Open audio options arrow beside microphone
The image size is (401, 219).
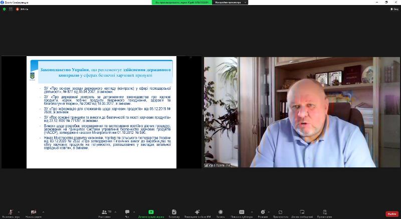(x=19, y=212)
